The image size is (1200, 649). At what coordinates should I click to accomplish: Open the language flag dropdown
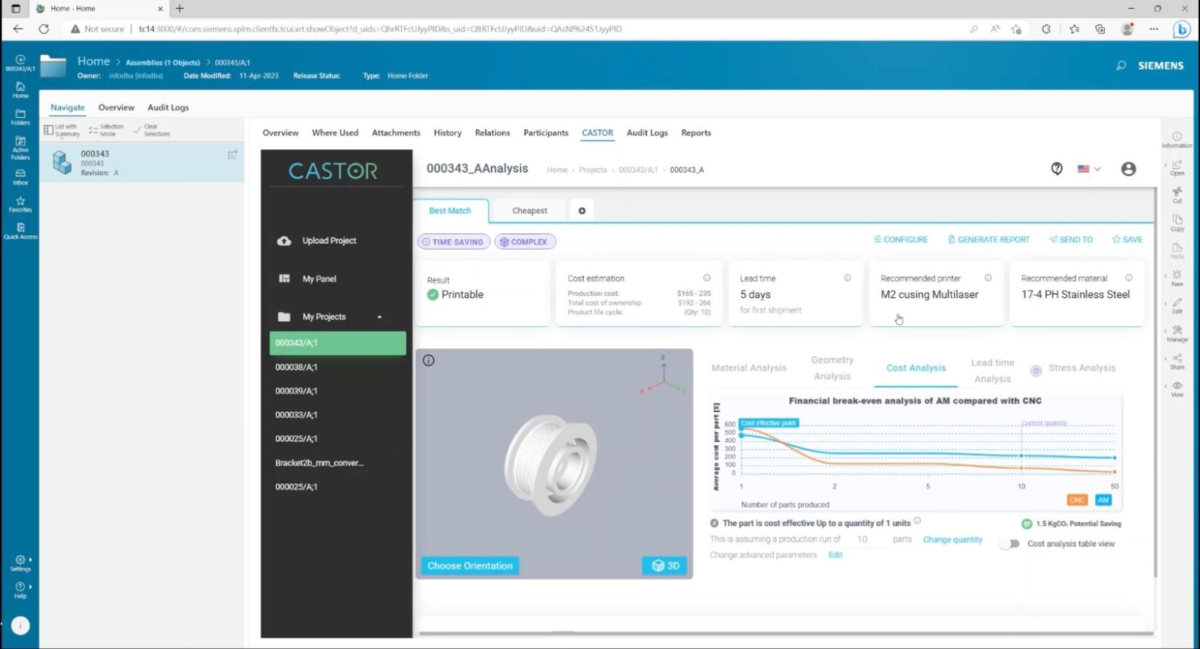point(1089,169)
